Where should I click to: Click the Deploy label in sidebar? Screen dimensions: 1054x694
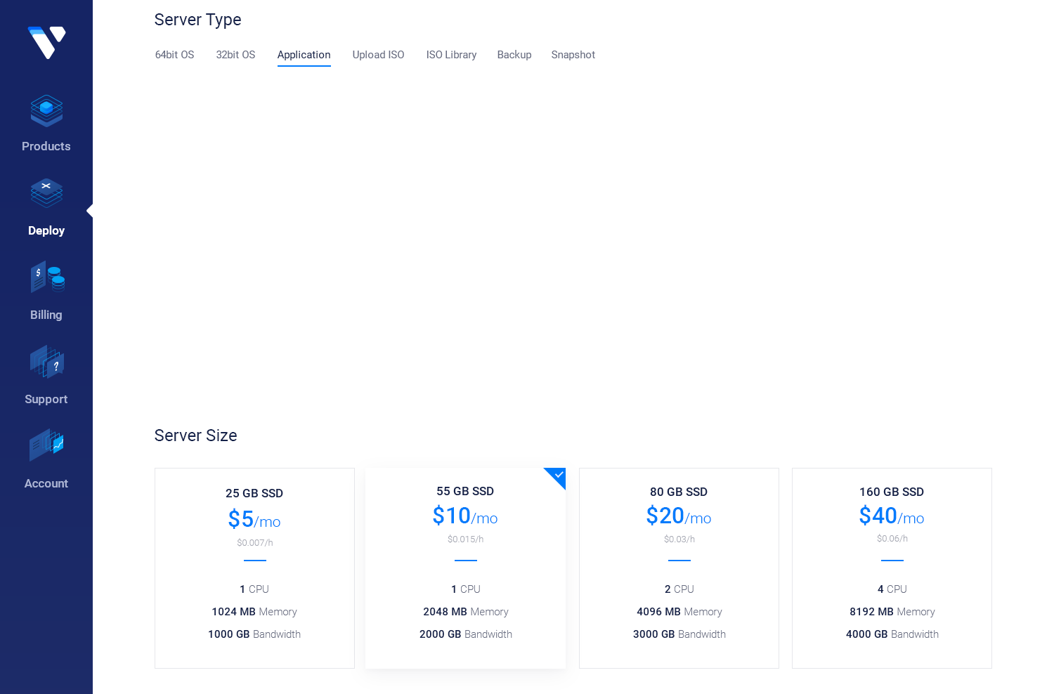pyautogui.click(x=46, y=230)
